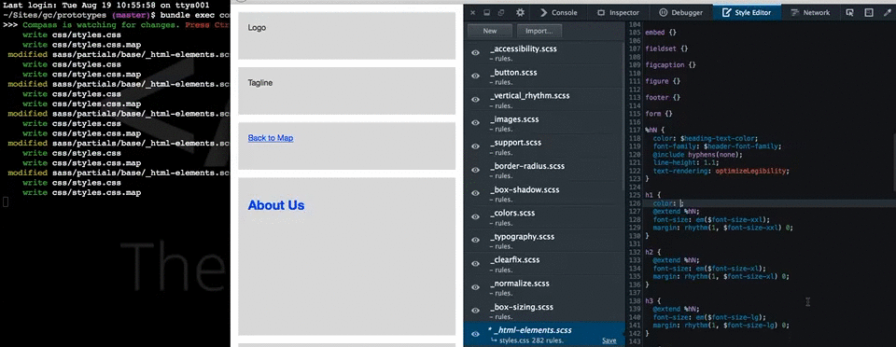Screen dimensions: 896x347
Task: Click the Back to Map link
Action: click(271, 138)
